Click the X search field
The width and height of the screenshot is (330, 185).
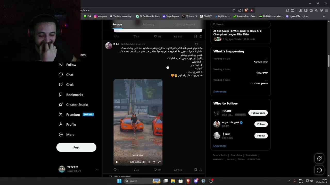[241, 24]
